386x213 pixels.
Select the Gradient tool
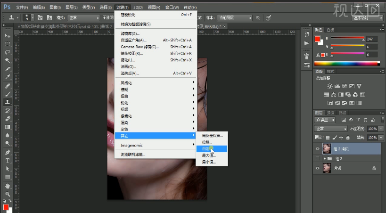click(8, 127)
